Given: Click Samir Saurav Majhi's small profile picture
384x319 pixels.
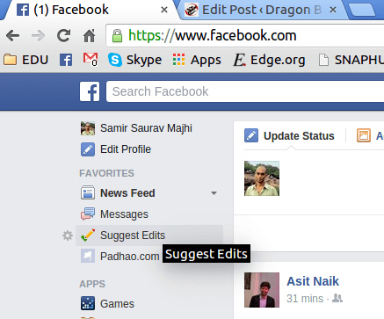Looking at the screenshot, I should click(88, 128).
